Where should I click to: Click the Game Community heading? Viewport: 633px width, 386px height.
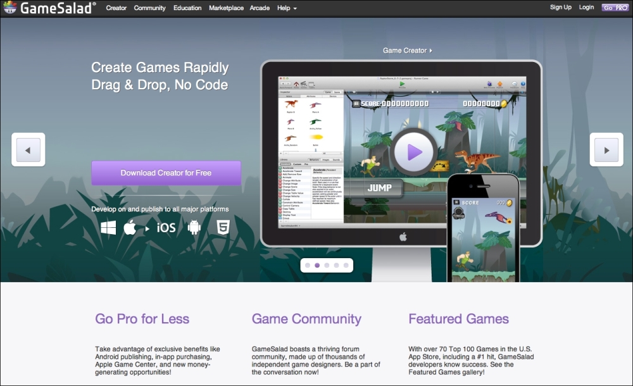point(306,318)
